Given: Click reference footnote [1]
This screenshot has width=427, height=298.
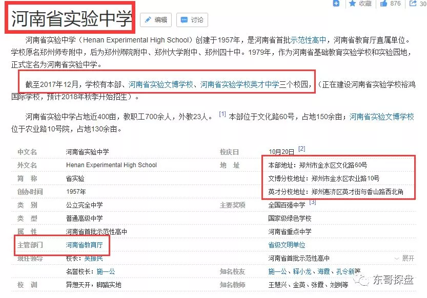Looking at the screenshot, I should click(222, 114).
